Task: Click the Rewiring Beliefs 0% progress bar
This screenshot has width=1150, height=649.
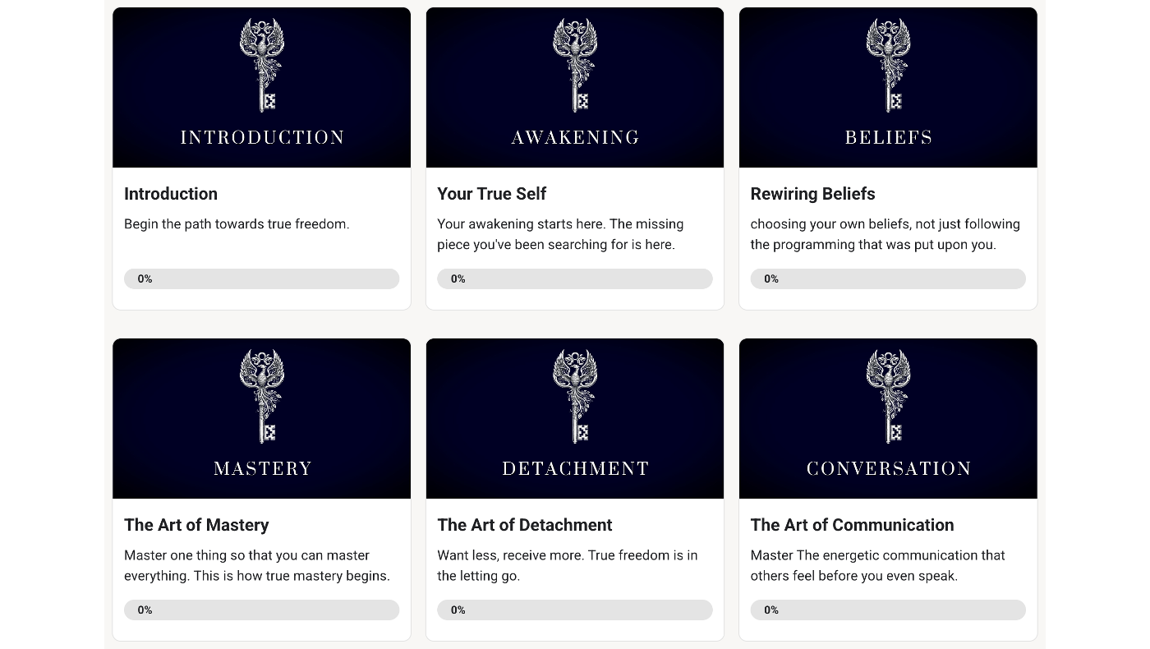Action: (888, 278)
